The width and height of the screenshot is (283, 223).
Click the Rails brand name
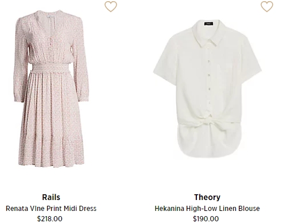(x=51, y=197)
